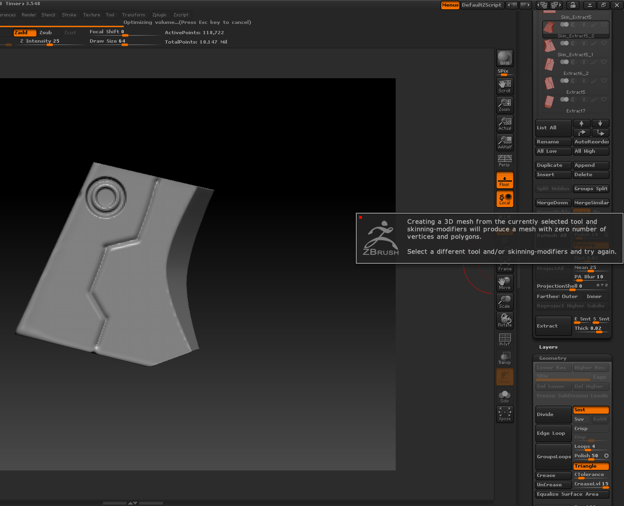
Task: Select the Zoom canvas tool
Action: coord(504,104)
